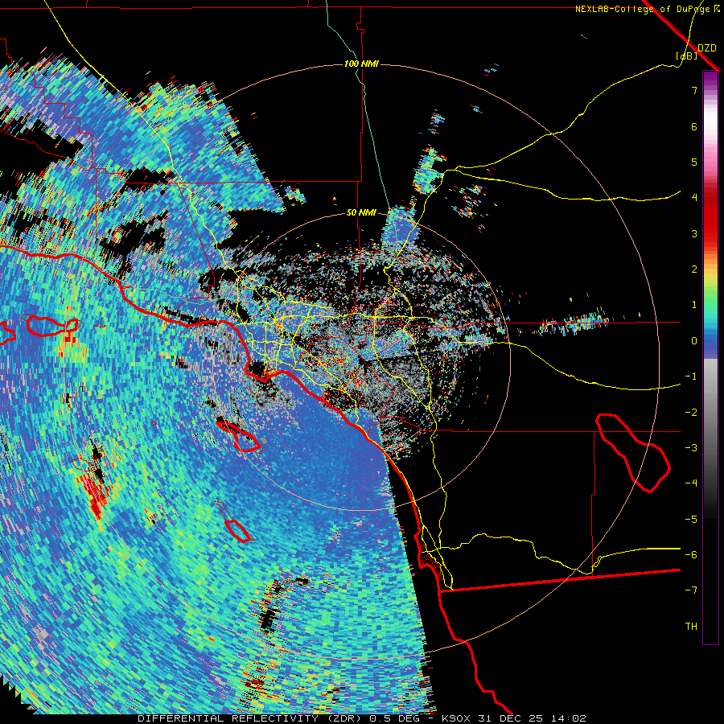The width and height of the screenshot is (724, 724).
Task: Click the 50 NMI range ring label
Action: (361, 213)
